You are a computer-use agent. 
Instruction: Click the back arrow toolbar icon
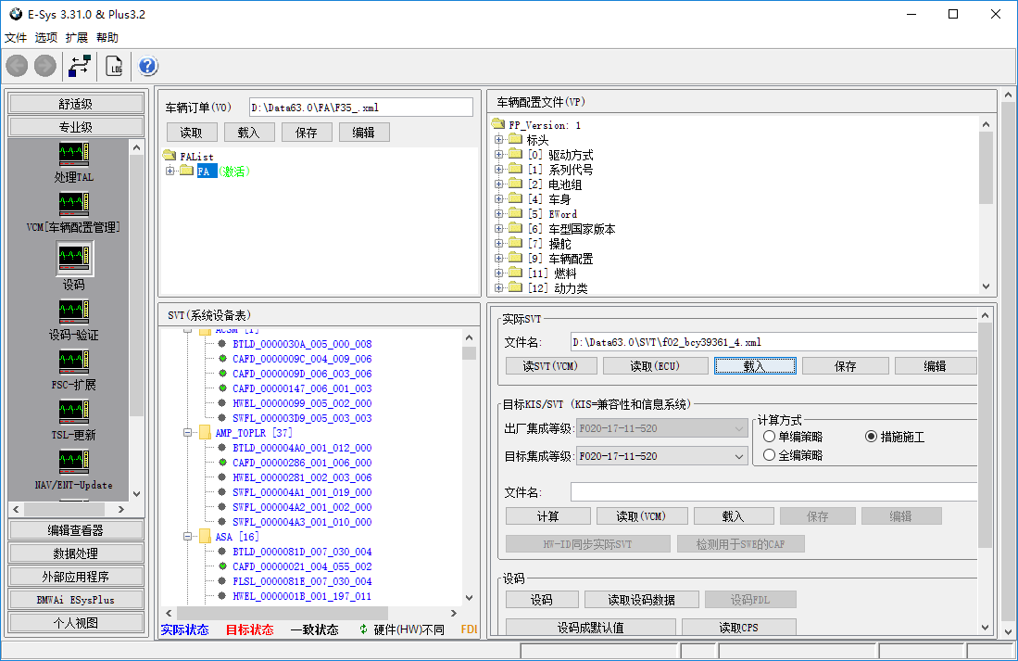tap(17, 66)
